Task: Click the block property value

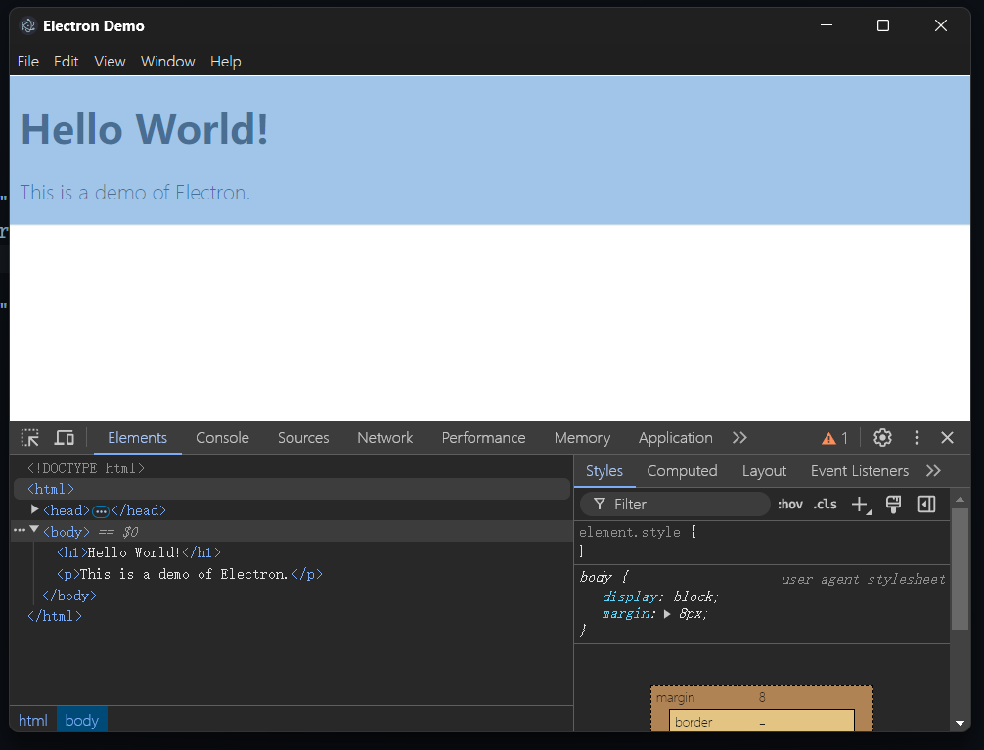Action: point(693,596)
